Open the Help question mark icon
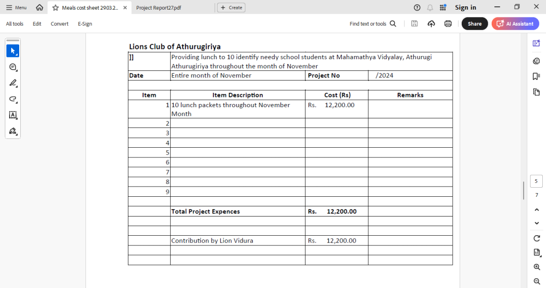The image size is (546, 288). pos(417,7)
